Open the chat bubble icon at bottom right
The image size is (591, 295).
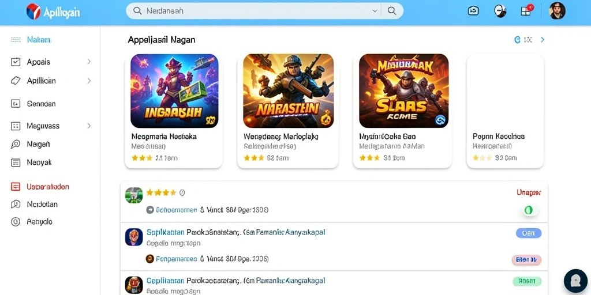click(x=575, y=281)
